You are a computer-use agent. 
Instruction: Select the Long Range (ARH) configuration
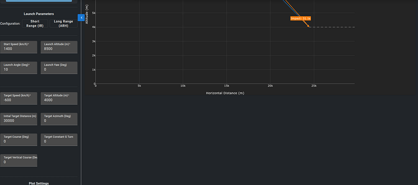[x=63, y=23]
